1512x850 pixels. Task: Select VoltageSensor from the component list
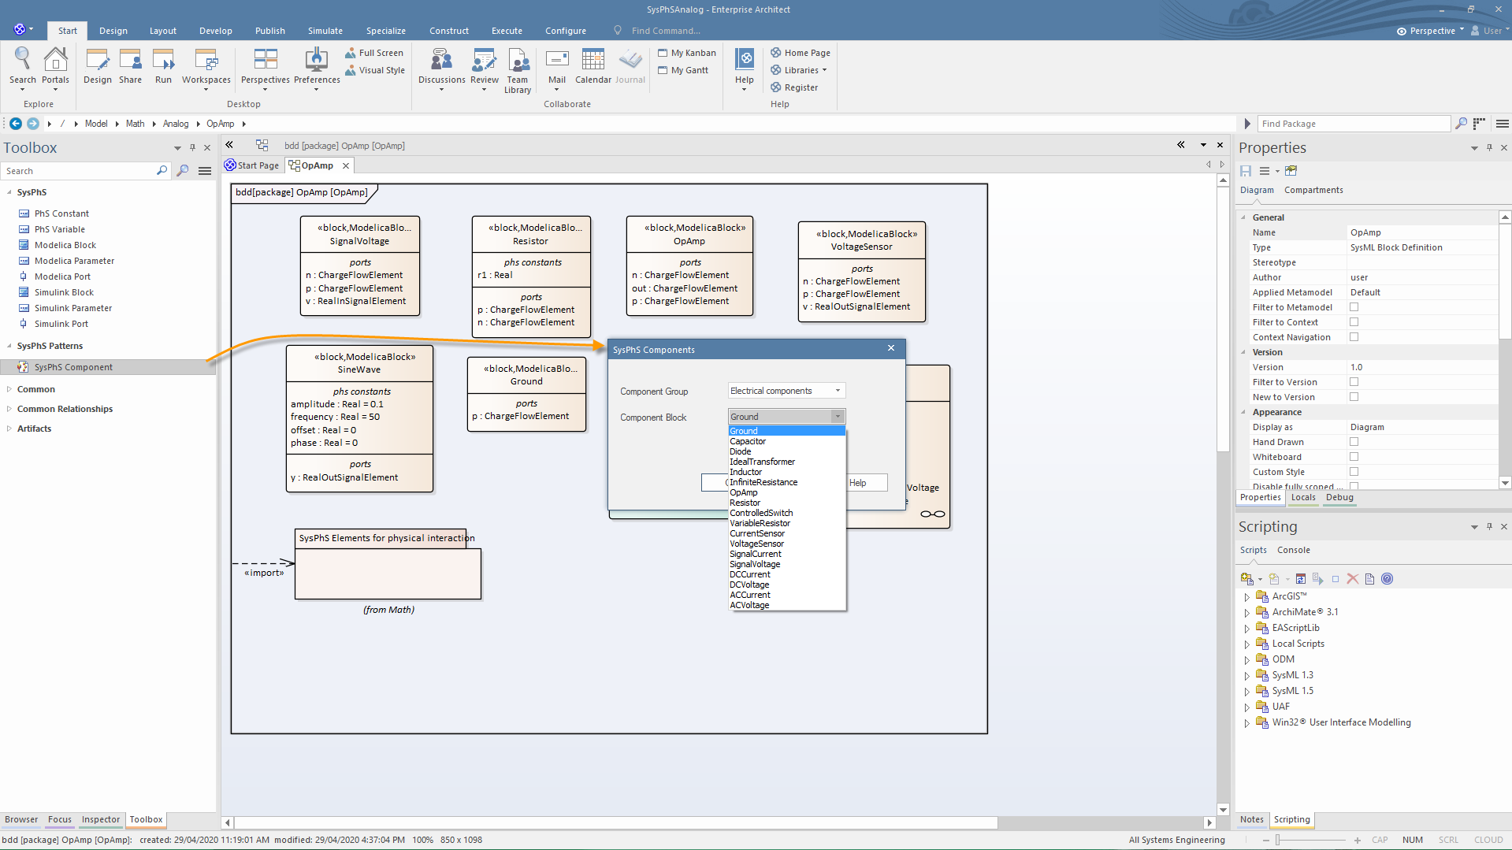click(x=756, y=544)
